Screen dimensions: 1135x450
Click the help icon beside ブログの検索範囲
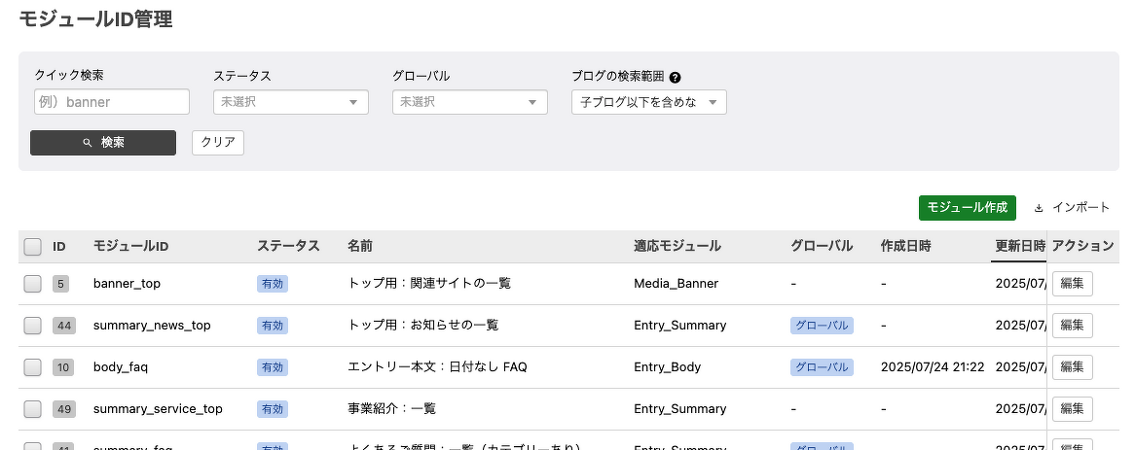pos(675,77)
